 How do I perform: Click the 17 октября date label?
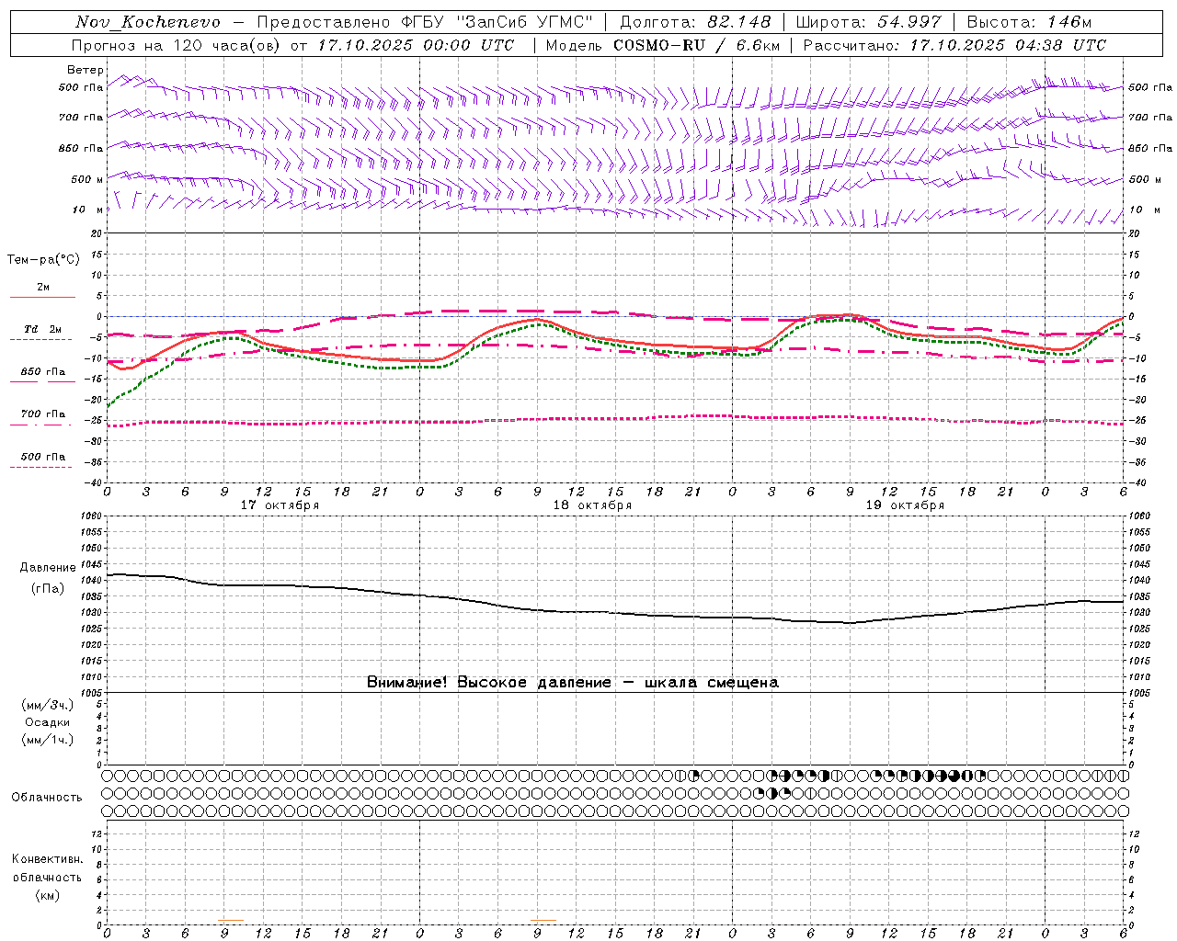pos(280,505)
